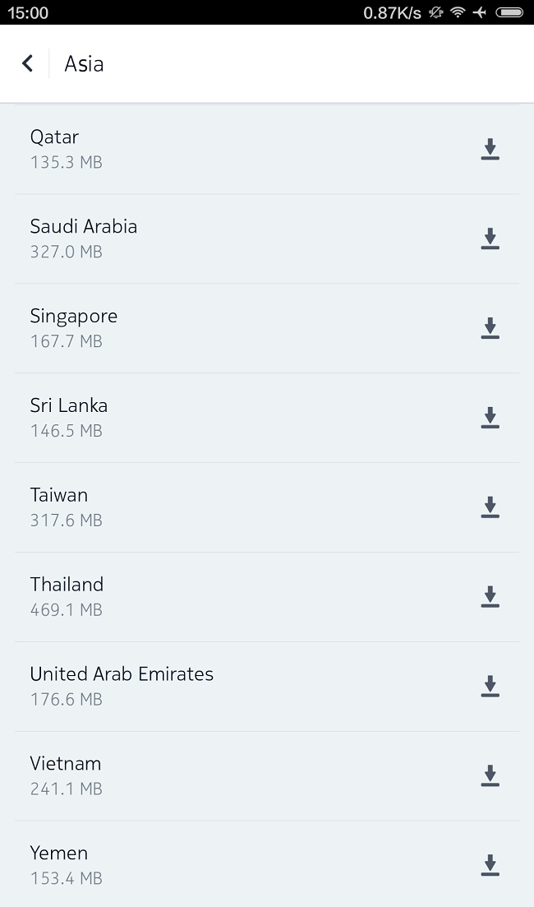The image size is (534, 907).
Task: Download the Thailand map
Action: [490, 597]
